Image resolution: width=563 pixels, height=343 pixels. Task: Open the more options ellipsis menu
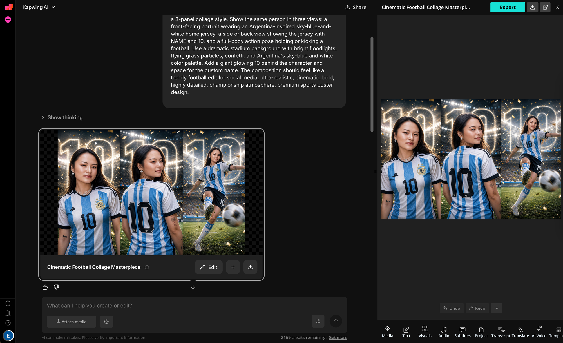pyautogui.click(x=497, y=308)
